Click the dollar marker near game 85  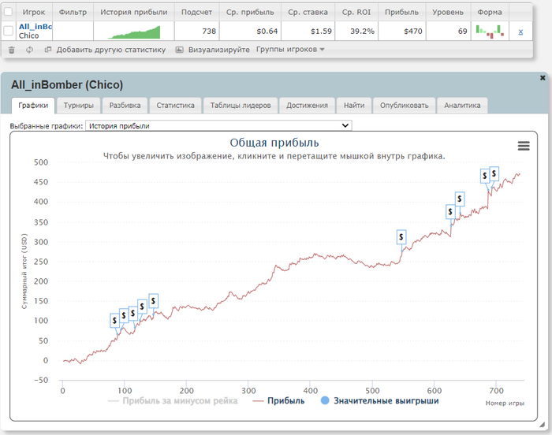coord(115,321)
